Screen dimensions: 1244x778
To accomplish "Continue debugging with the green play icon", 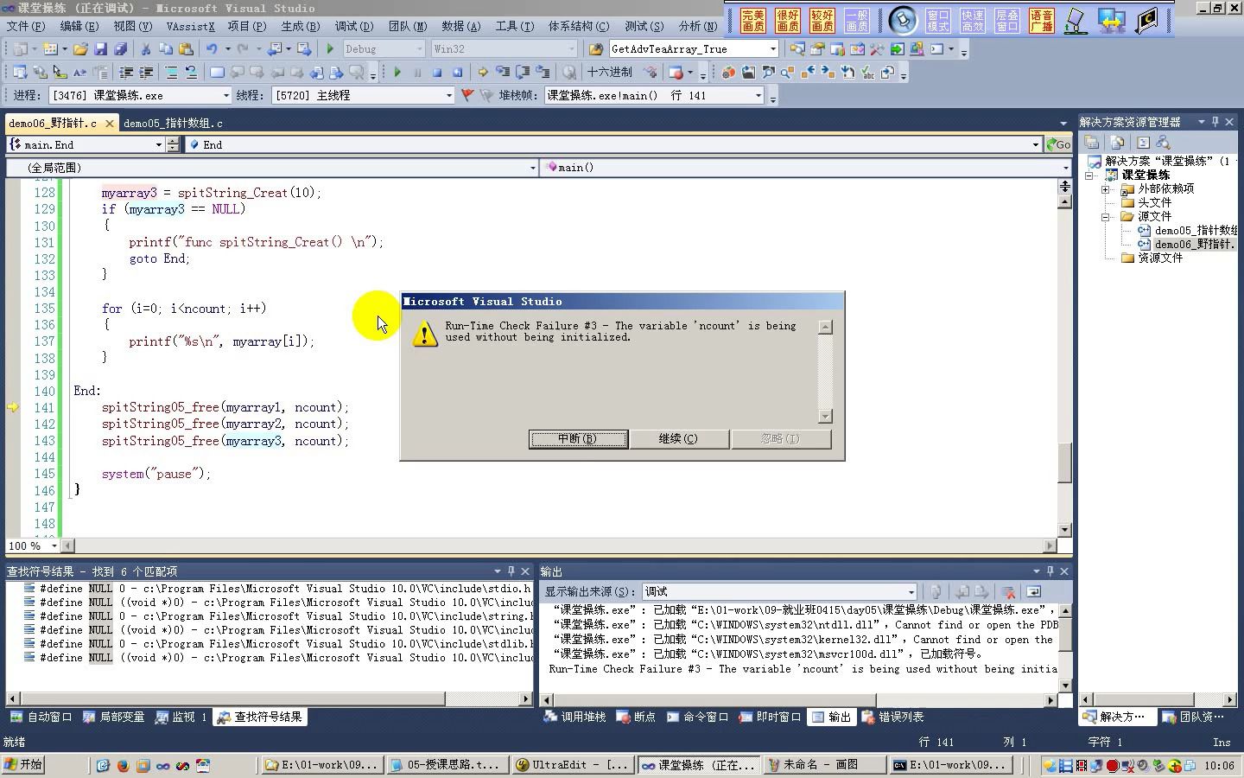I will tap(397, 72).
